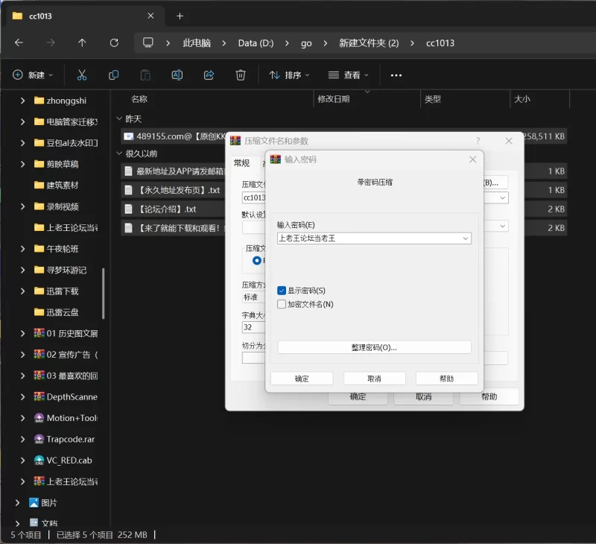The height and width of the screenshot is (544, 596).
Task: Click the Rename icon in toolbar
Action: (x=177, y=75)
